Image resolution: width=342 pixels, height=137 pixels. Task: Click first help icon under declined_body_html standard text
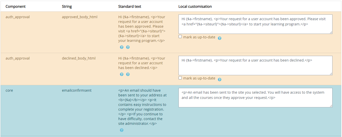point(122,74)
